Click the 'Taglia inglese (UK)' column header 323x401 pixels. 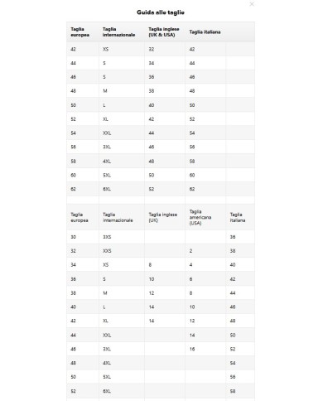point(163,217)
